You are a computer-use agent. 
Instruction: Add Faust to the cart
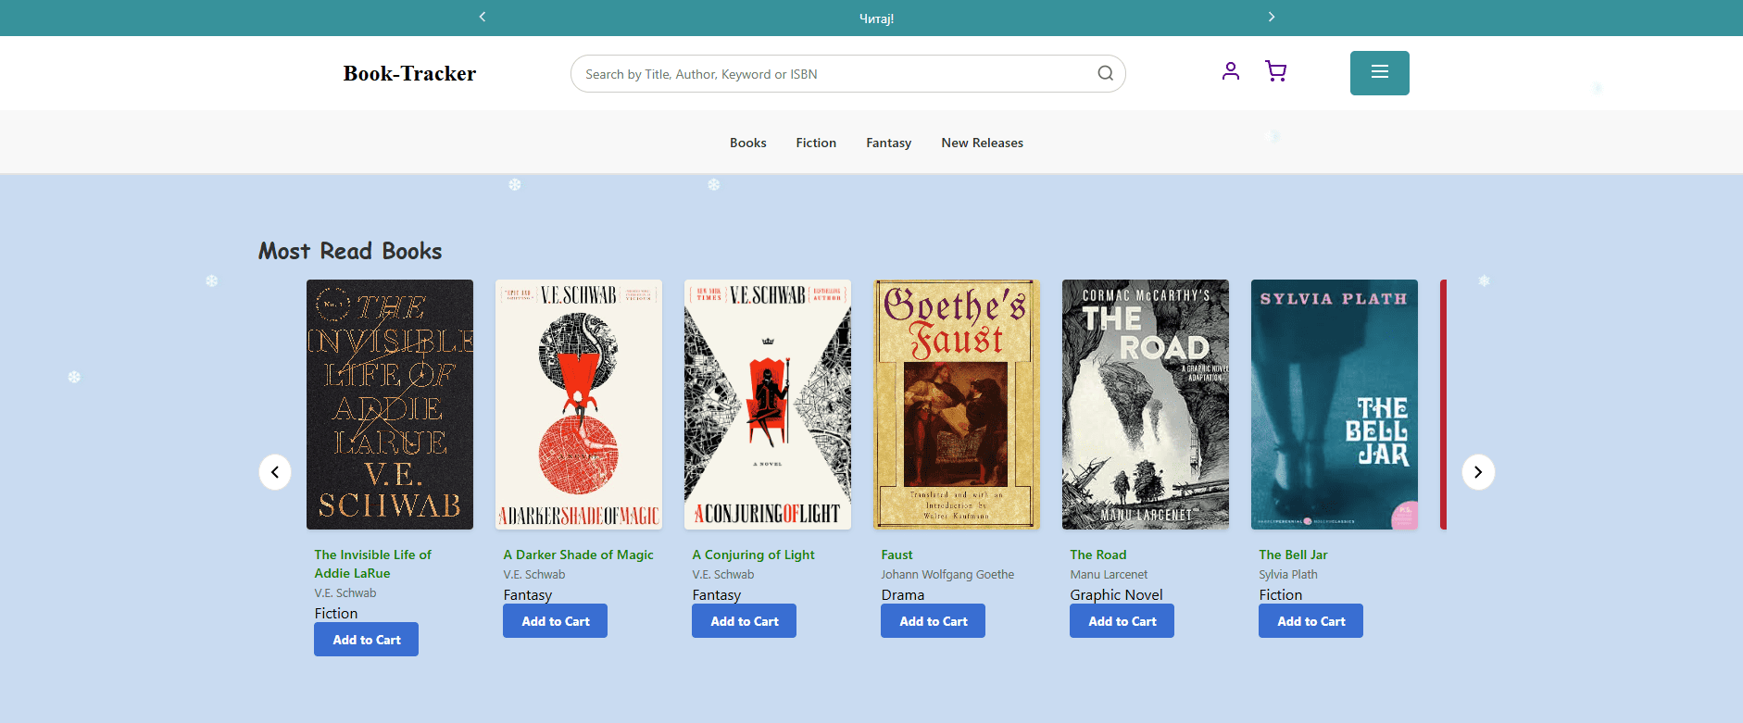coord(933,621)
